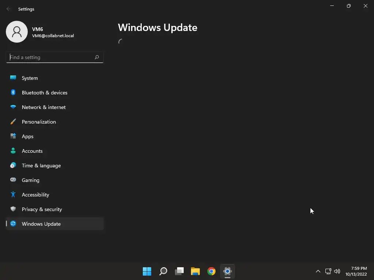
Task: Click the Bluetooth icon in sidebar
Action: [x=13, y=92]
